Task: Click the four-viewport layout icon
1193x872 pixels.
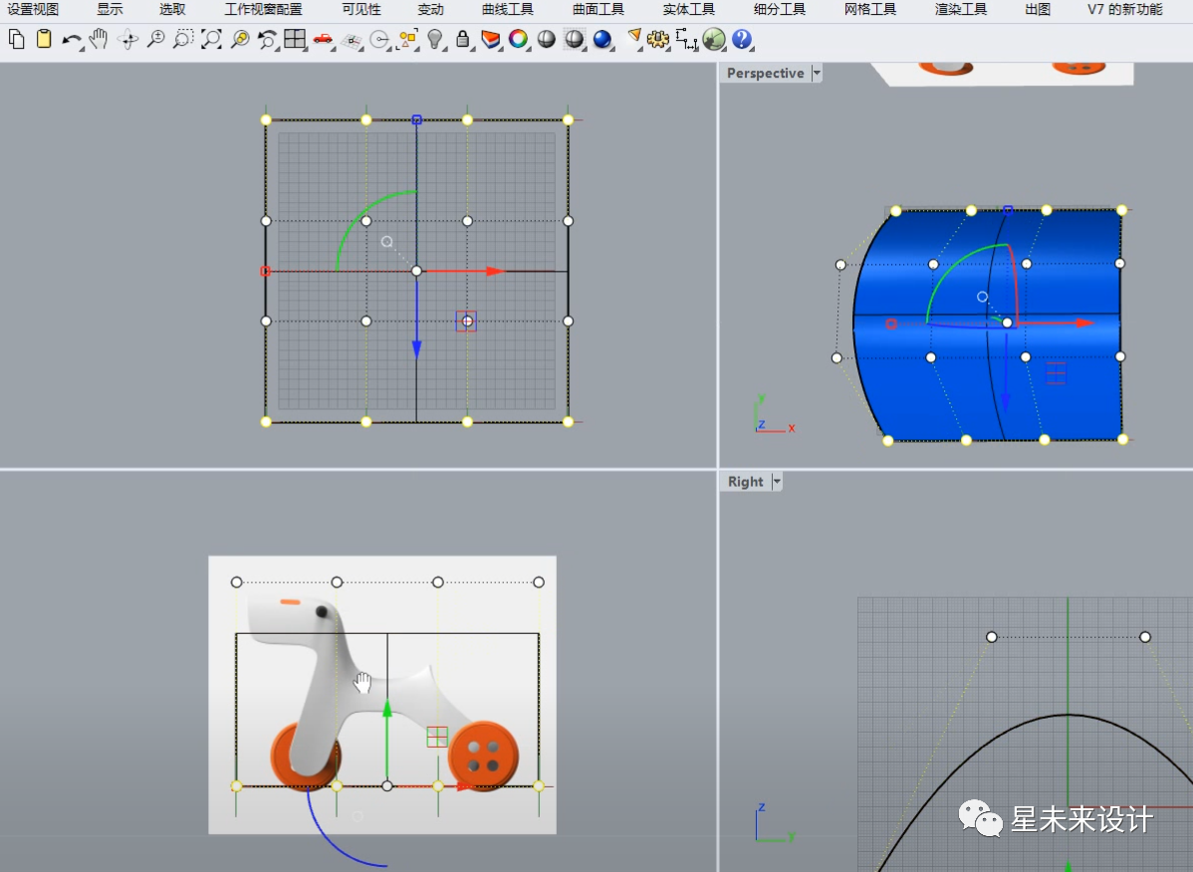Action: click(295, 40)
